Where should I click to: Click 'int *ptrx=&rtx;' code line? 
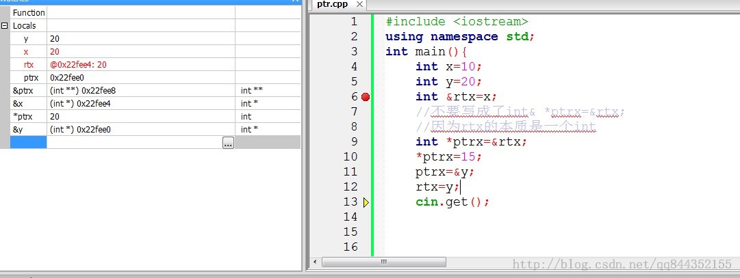click(x=472, y=142)
